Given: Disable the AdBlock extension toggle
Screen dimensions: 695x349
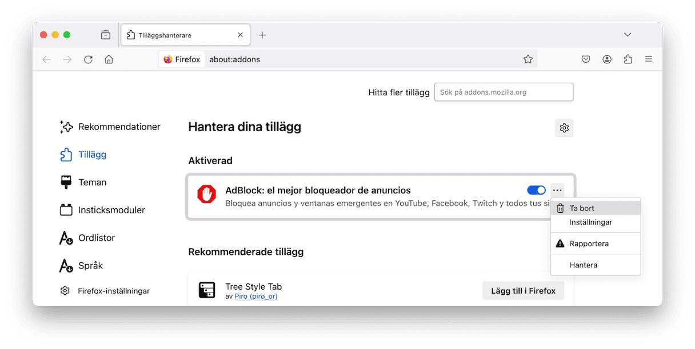Looking at the screenshot, I should [x=536, y=190].
